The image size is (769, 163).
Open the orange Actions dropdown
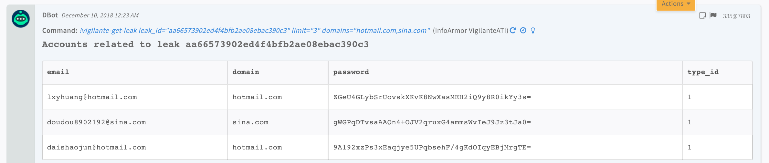pos(676,4)
